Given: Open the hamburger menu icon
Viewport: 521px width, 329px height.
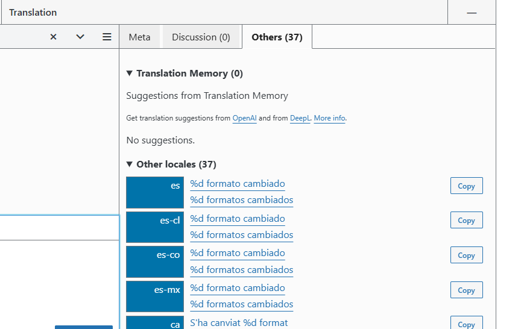Looking at the screenshot, I should [x=107, y=37].
